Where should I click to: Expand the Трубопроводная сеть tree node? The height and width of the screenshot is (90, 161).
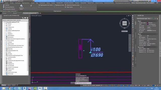click(5, 50)
